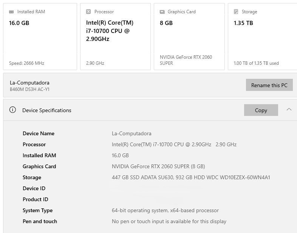Click the 64-bit operating system value
Viewport: 297px width, 233px height.
pyautogui.click(x=165, y=210)
